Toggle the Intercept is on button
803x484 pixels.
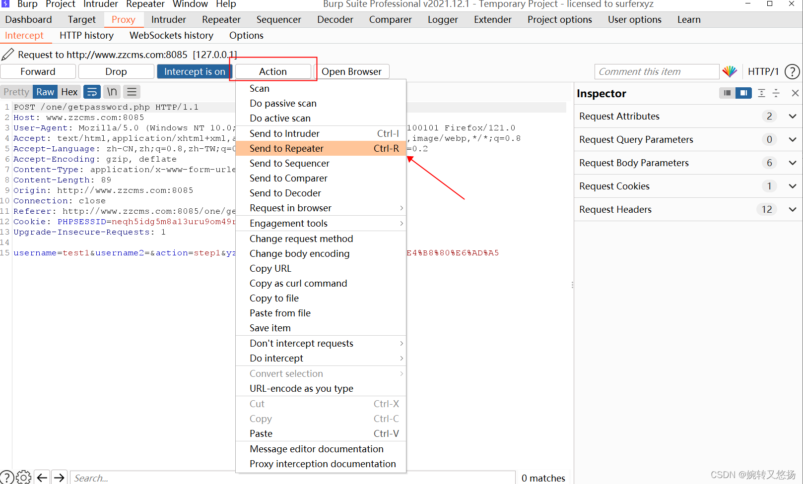[195, 71]
